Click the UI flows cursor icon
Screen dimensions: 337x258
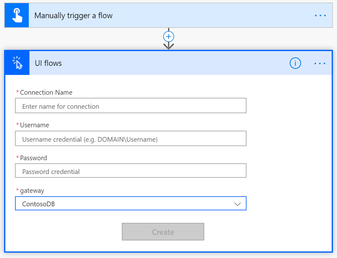(17, 63)
